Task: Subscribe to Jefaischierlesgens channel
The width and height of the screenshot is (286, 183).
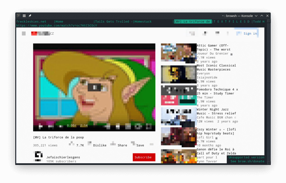Action: pos(144,157)
